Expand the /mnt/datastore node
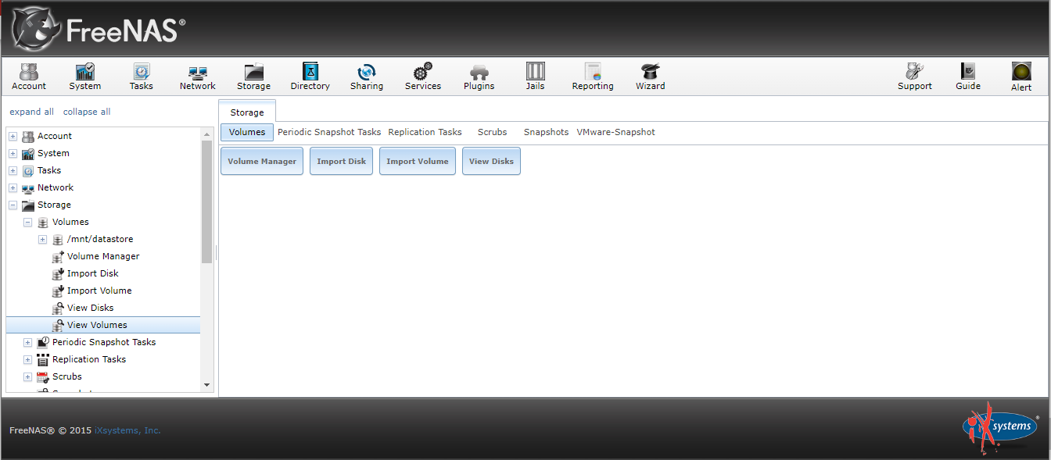The image size is (1051, 460). (43, 240)
